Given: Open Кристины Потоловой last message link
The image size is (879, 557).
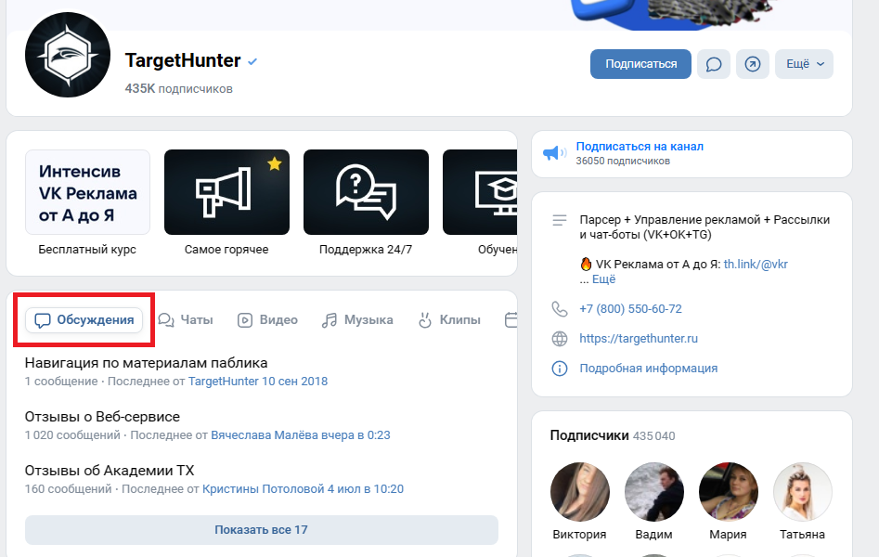Looking at the screenshot, I should coord(303,489).
